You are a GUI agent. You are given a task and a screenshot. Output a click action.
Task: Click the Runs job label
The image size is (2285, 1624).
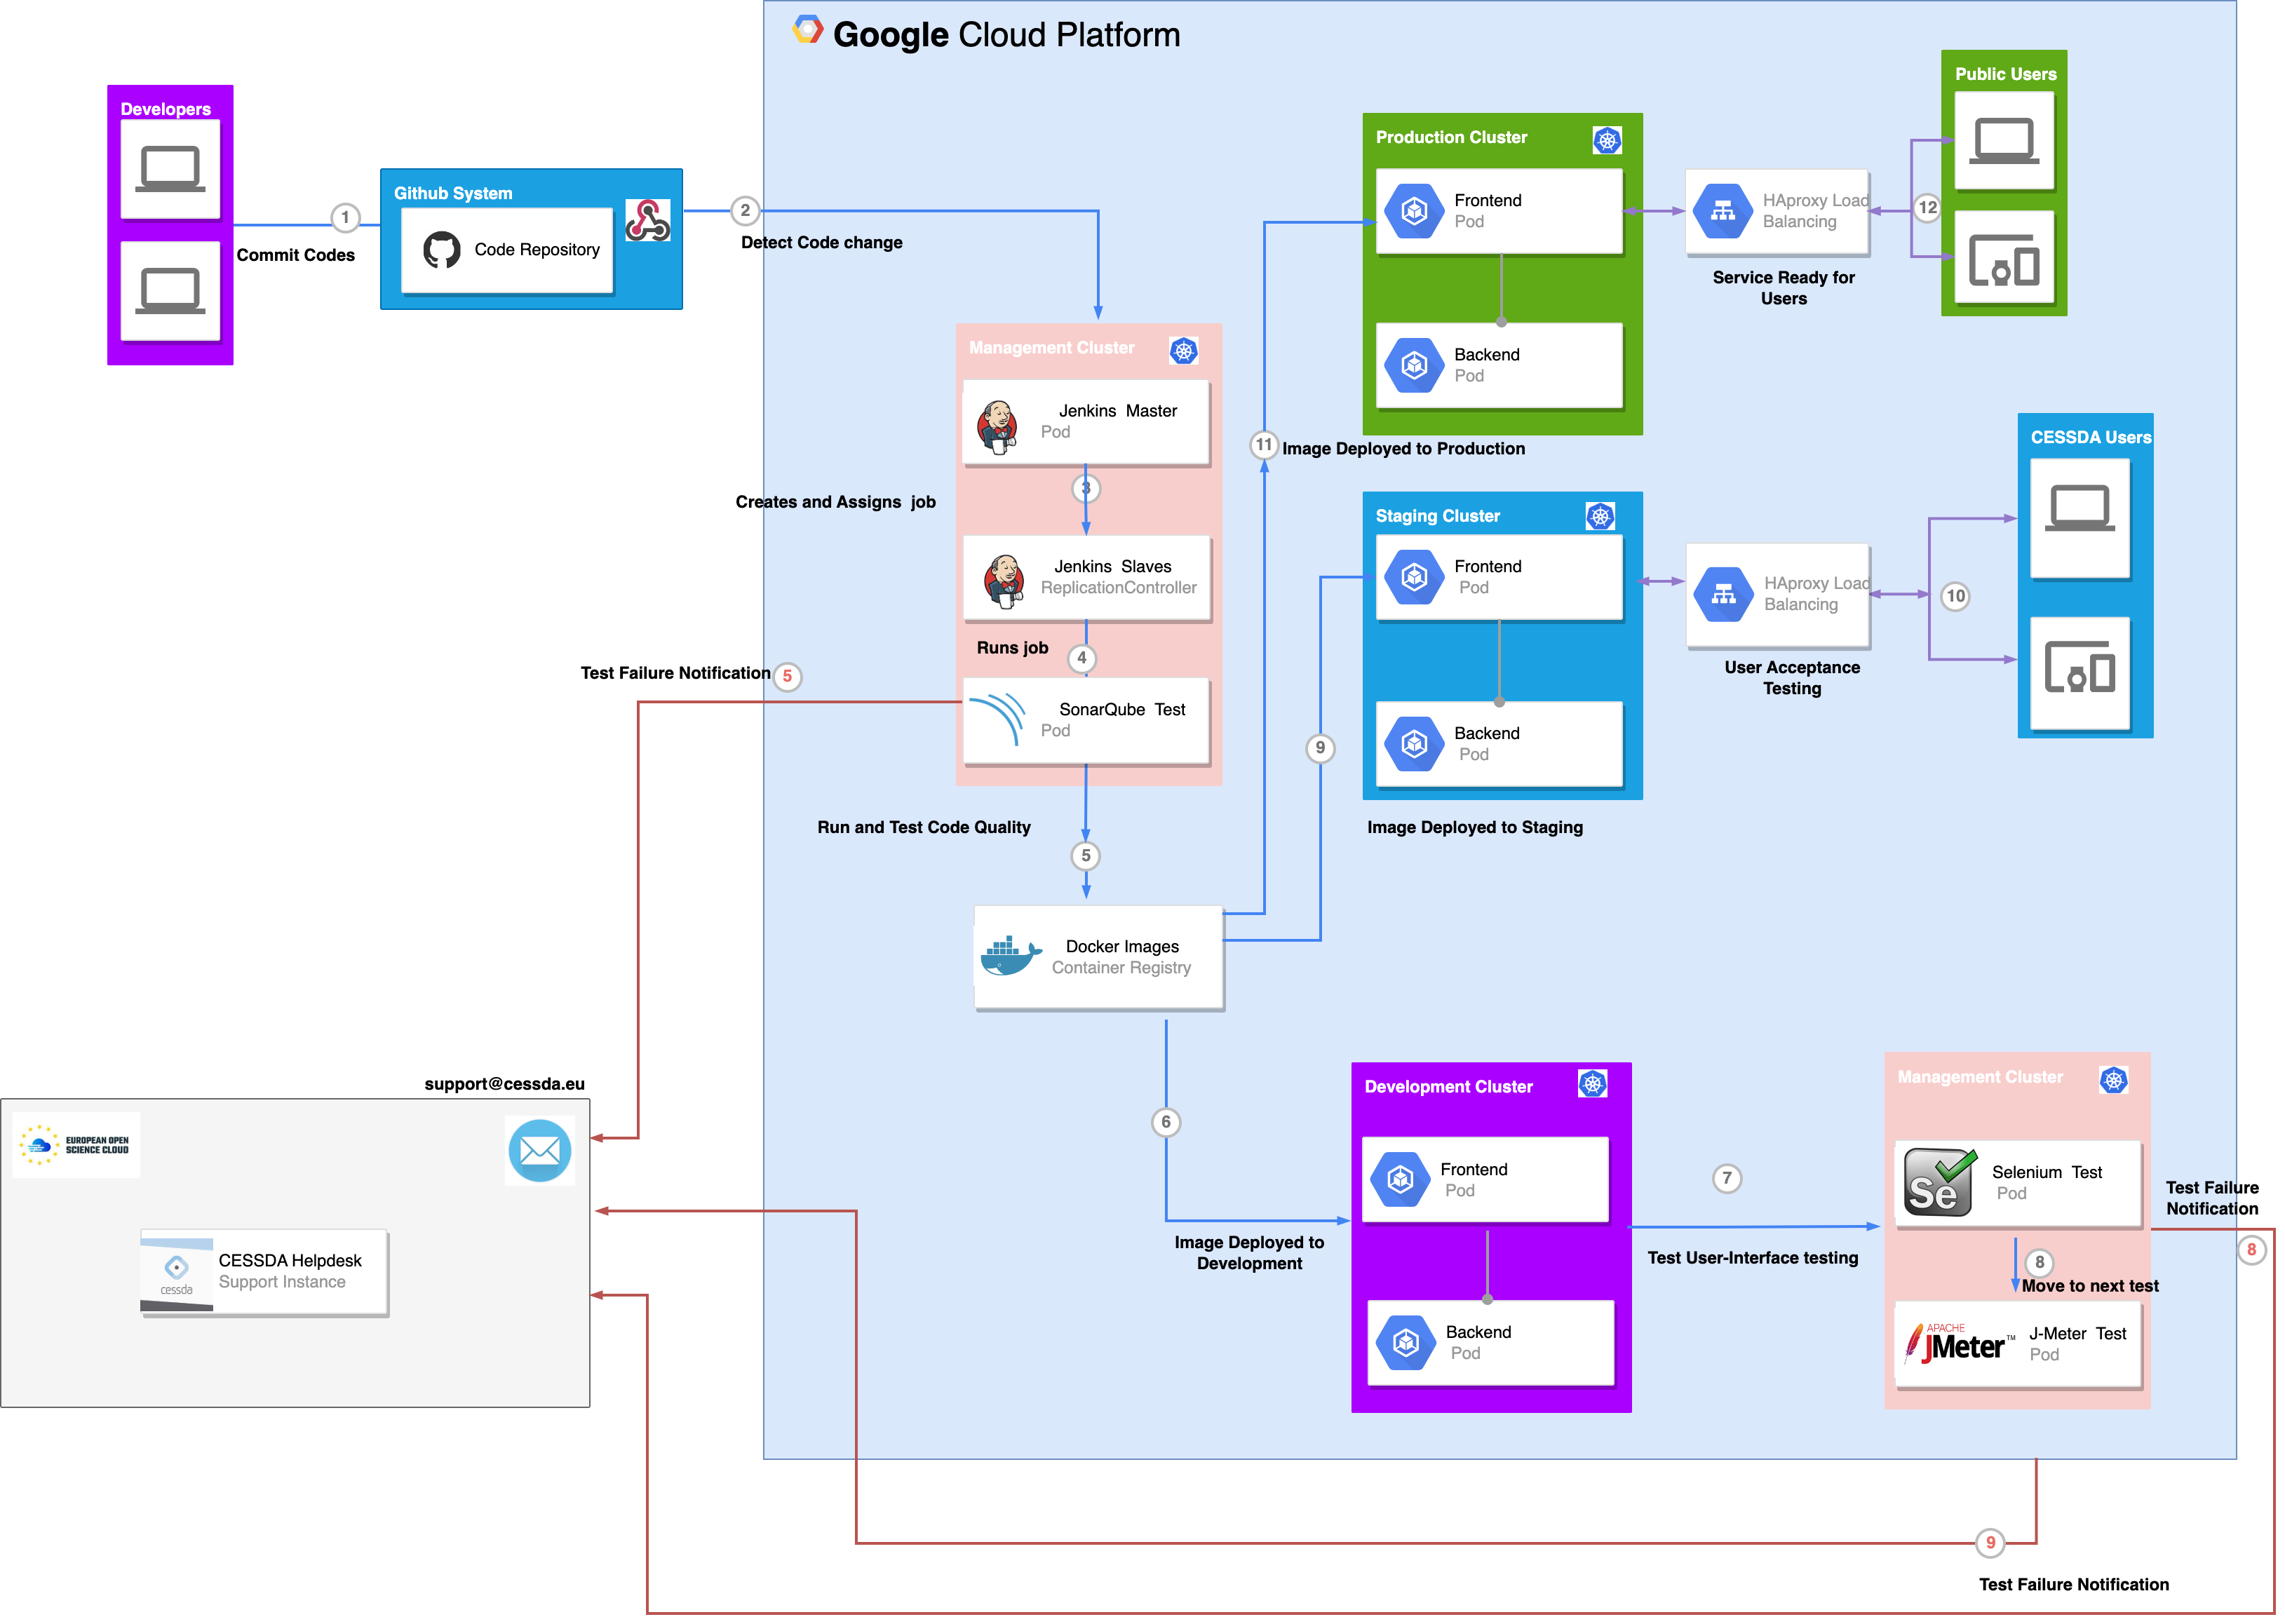pos(1013,648)
